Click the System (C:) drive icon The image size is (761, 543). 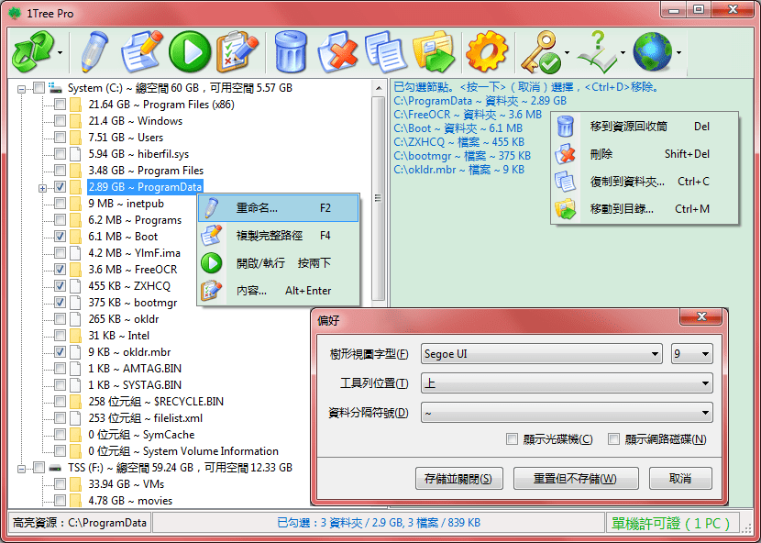[55, 87]
